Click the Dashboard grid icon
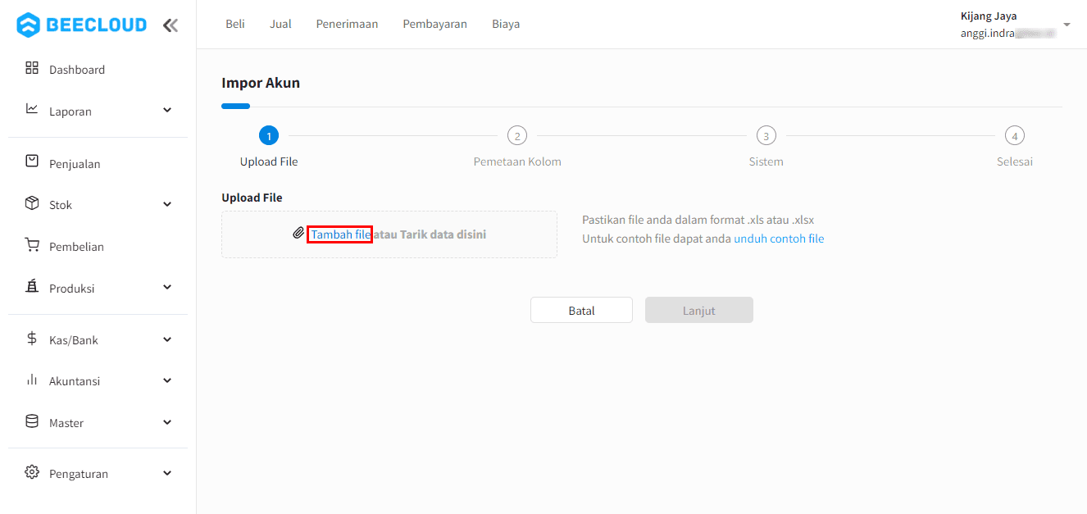Image resolution: width=1087 pixels, height=514 pixels. coord(32,68)
